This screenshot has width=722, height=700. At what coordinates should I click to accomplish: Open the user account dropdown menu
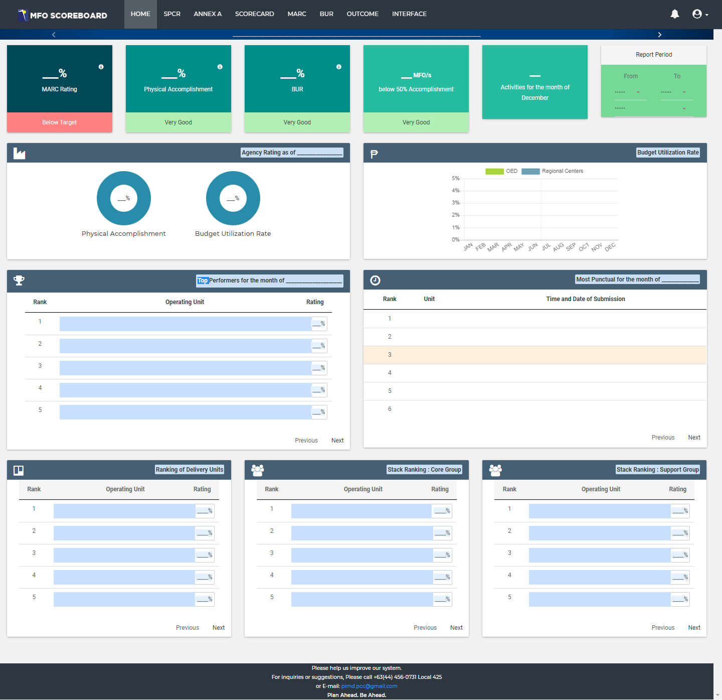click(x=700, y=14)
